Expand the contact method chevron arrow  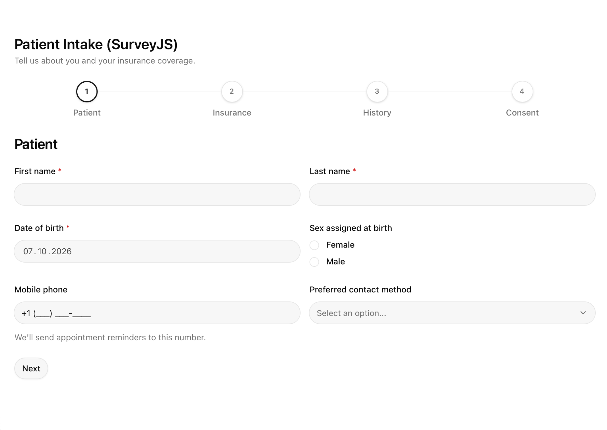click(583, 313)
